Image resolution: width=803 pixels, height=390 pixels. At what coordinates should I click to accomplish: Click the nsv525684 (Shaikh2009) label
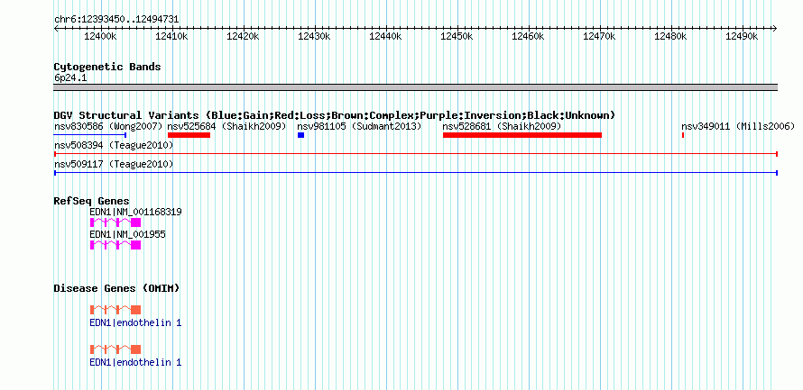tap(226, 126)
